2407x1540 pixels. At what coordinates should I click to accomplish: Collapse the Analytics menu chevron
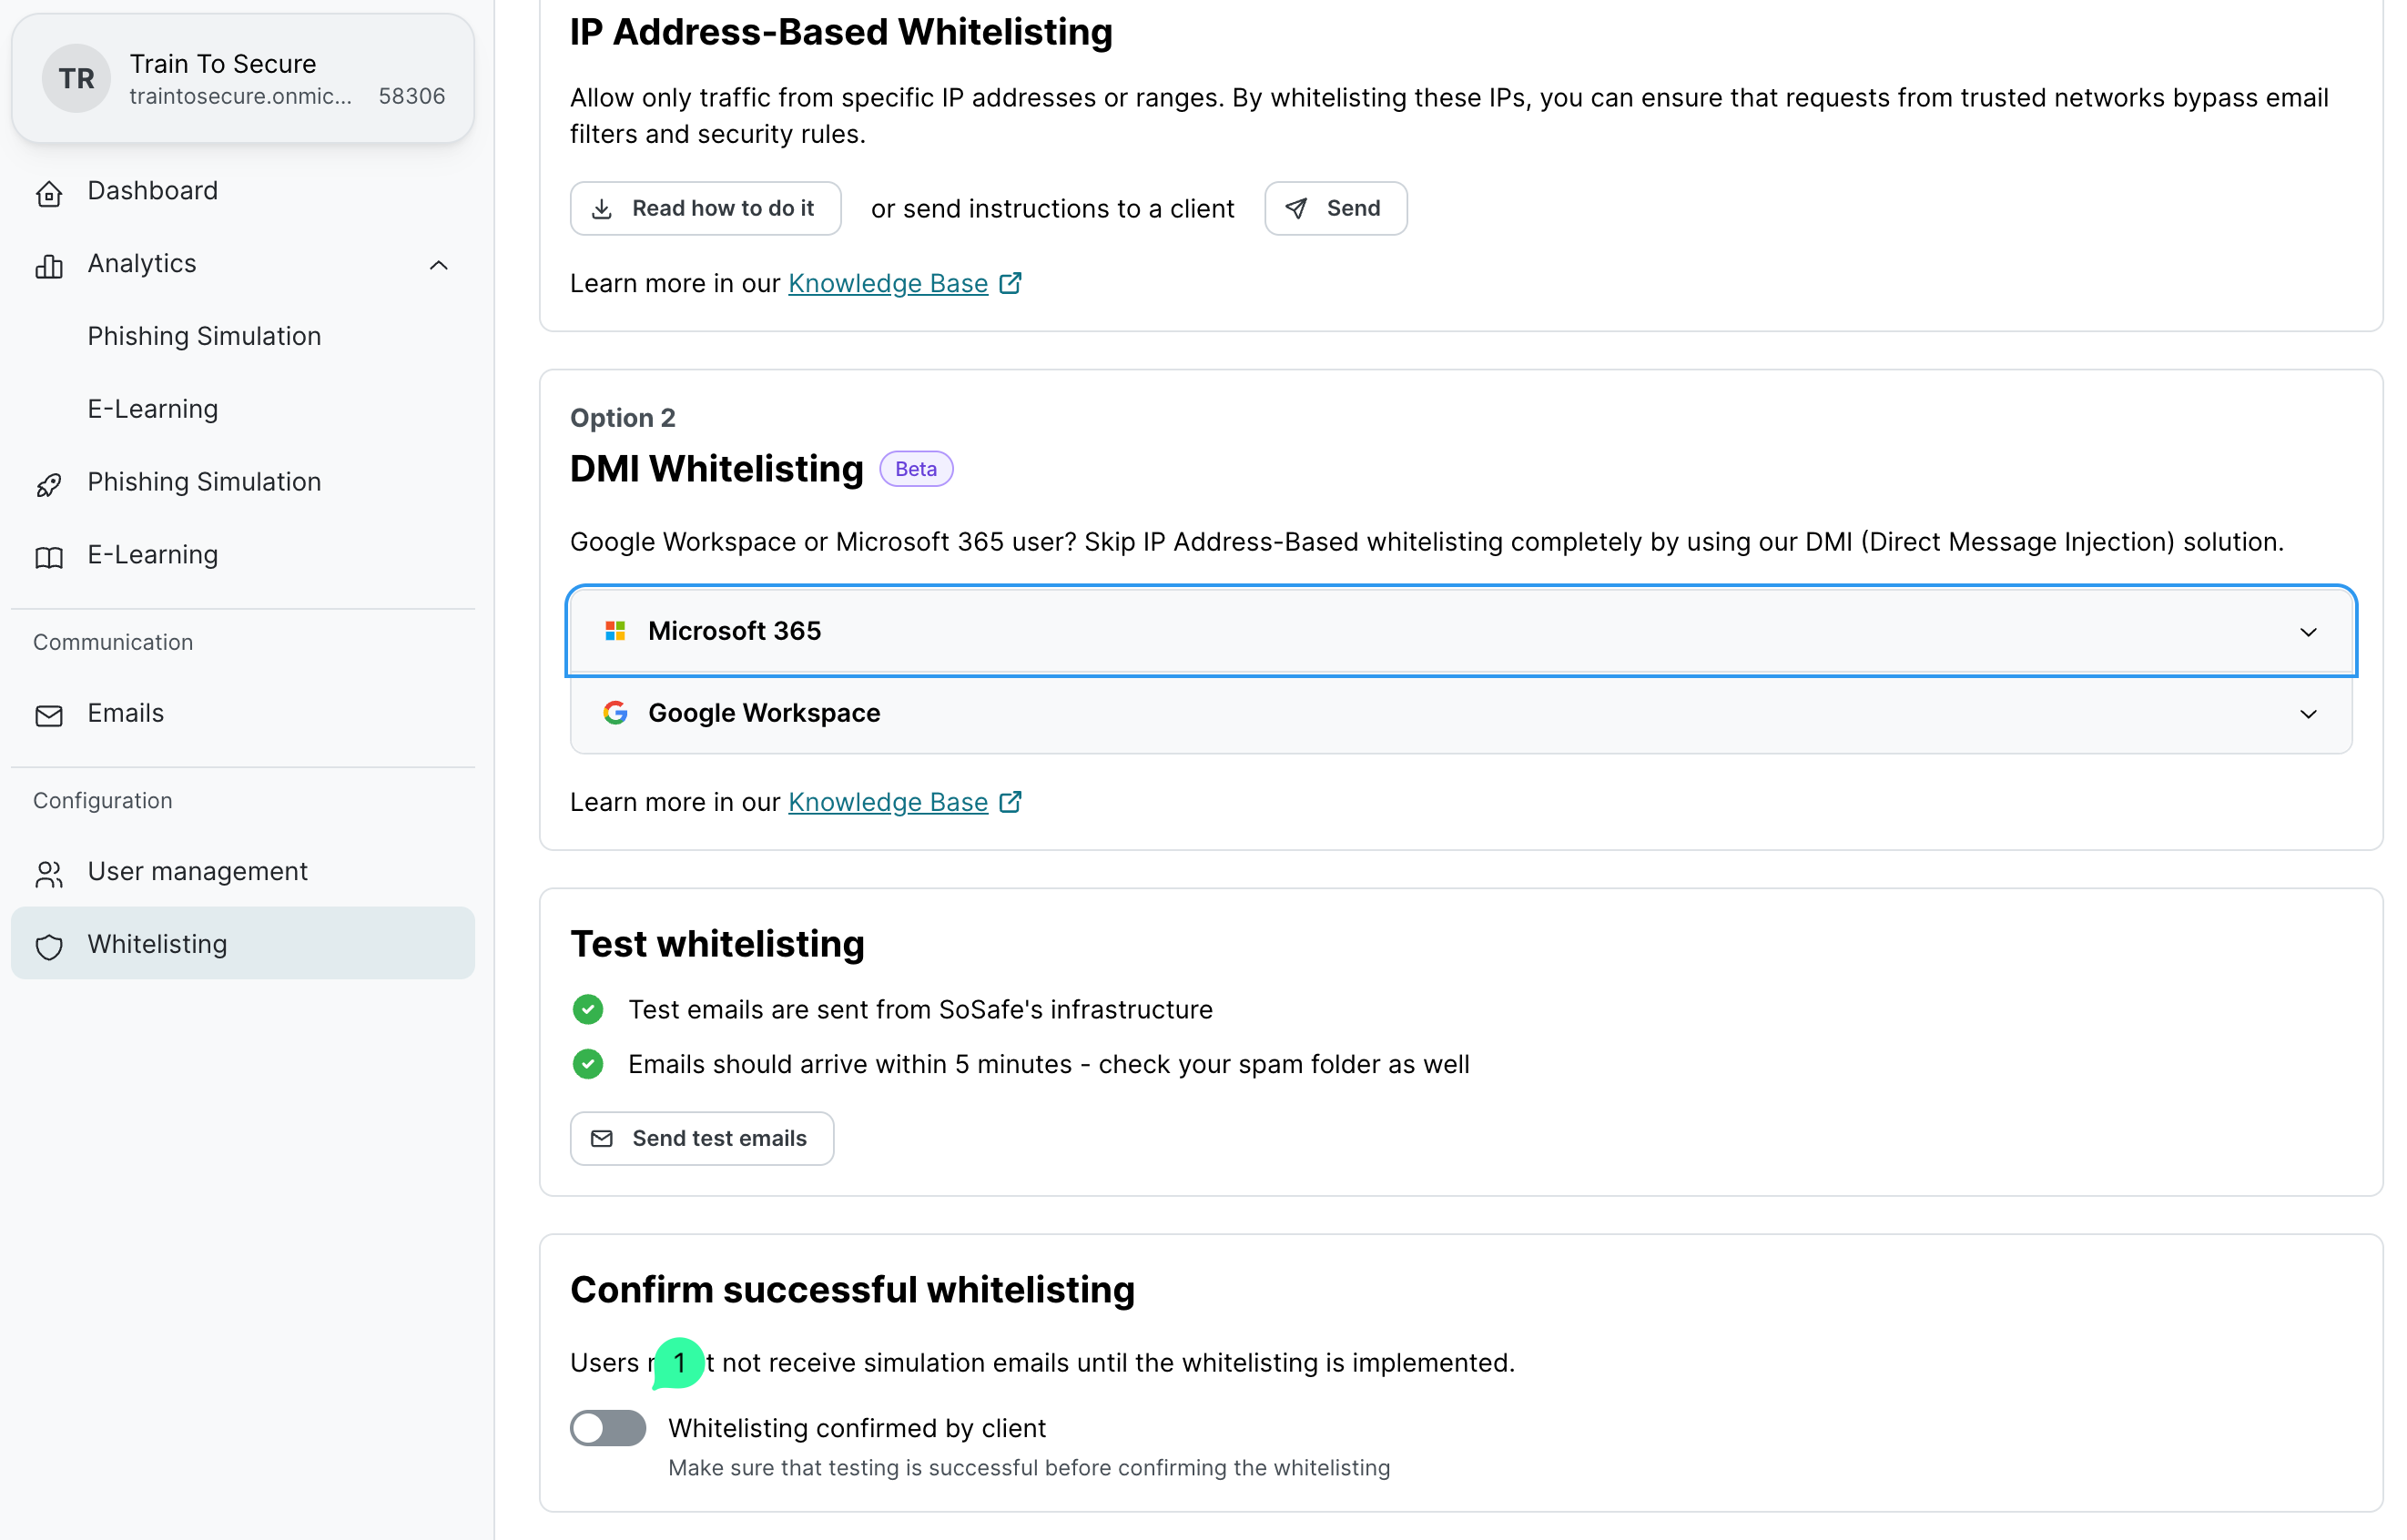(438, 265)
